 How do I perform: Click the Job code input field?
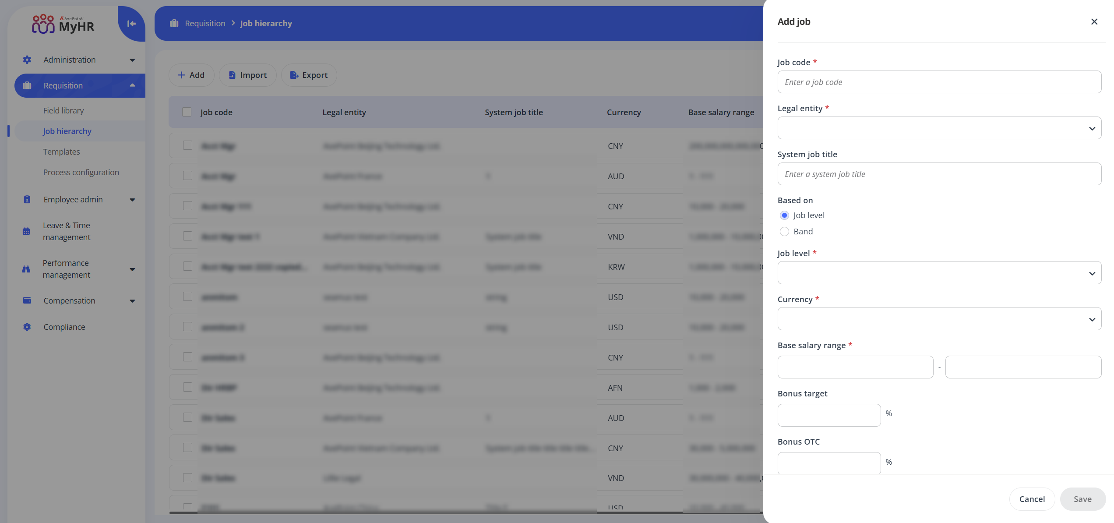coord(939,82)
